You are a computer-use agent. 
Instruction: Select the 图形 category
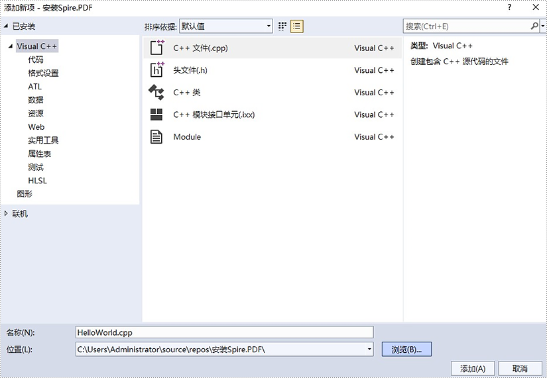(x=25, y=194)
